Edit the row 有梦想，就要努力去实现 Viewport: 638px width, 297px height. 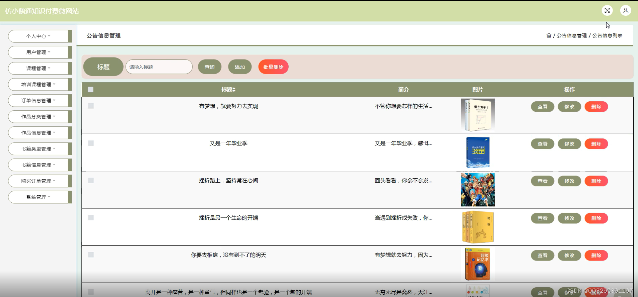coord(569,107)
